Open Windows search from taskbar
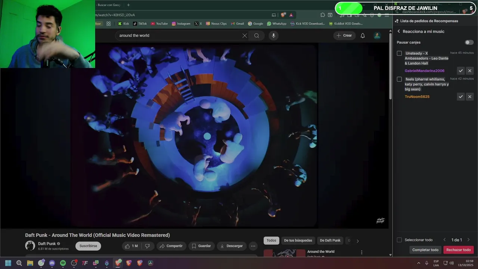The image size is (478, 269). (x=19, y=263)
